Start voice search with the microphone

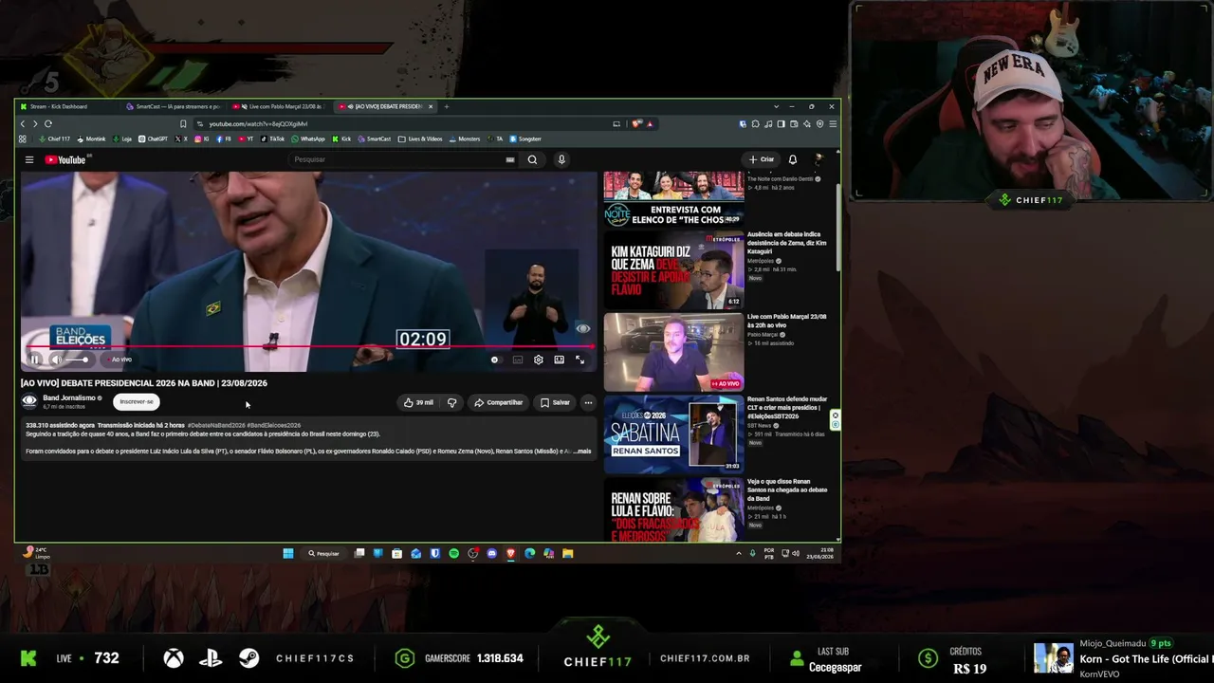pos(561,159)
